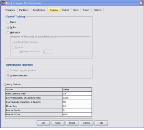Select the Interval Center row label

[x=34, y=110]
